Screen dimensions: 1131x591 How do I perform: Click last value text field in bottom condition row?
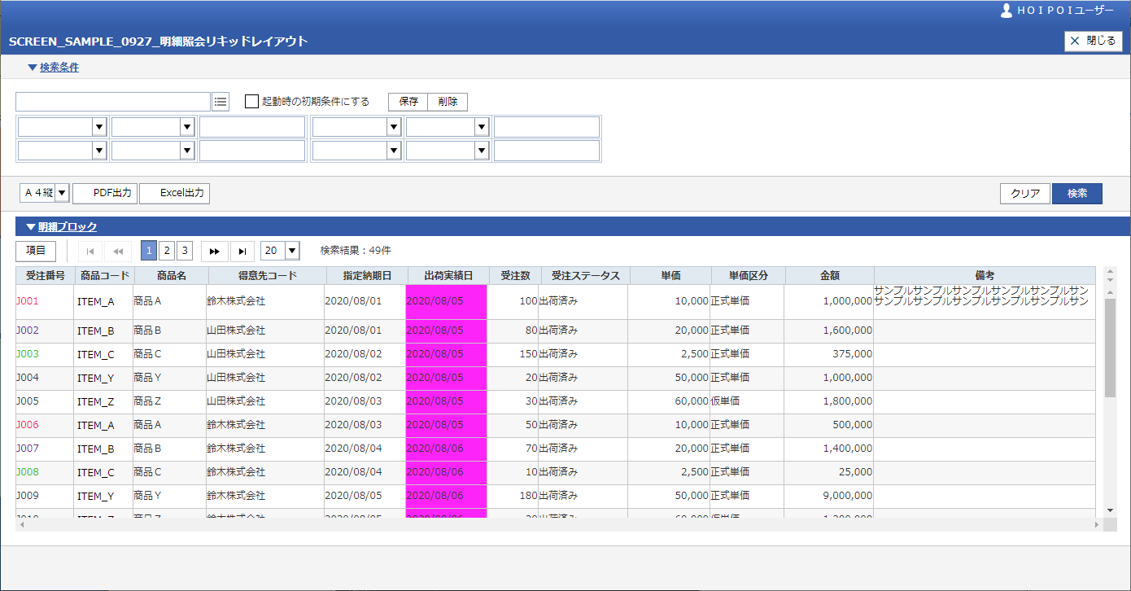(547, 151)
